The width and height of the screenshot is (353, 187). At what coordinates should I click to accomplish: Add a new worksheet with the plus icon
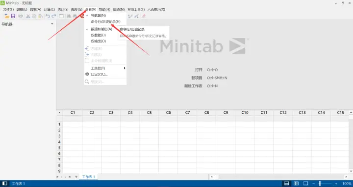tap(76, 177)
